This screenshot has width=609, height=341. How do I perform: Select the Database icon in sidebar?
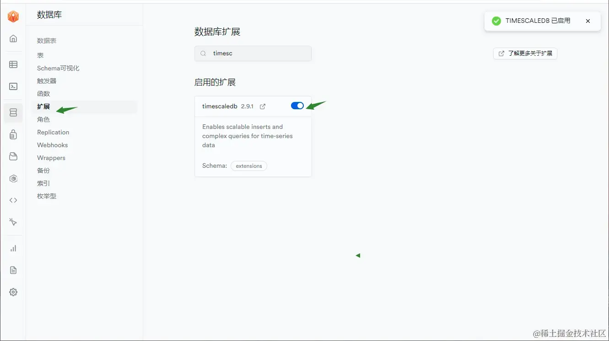13,112
